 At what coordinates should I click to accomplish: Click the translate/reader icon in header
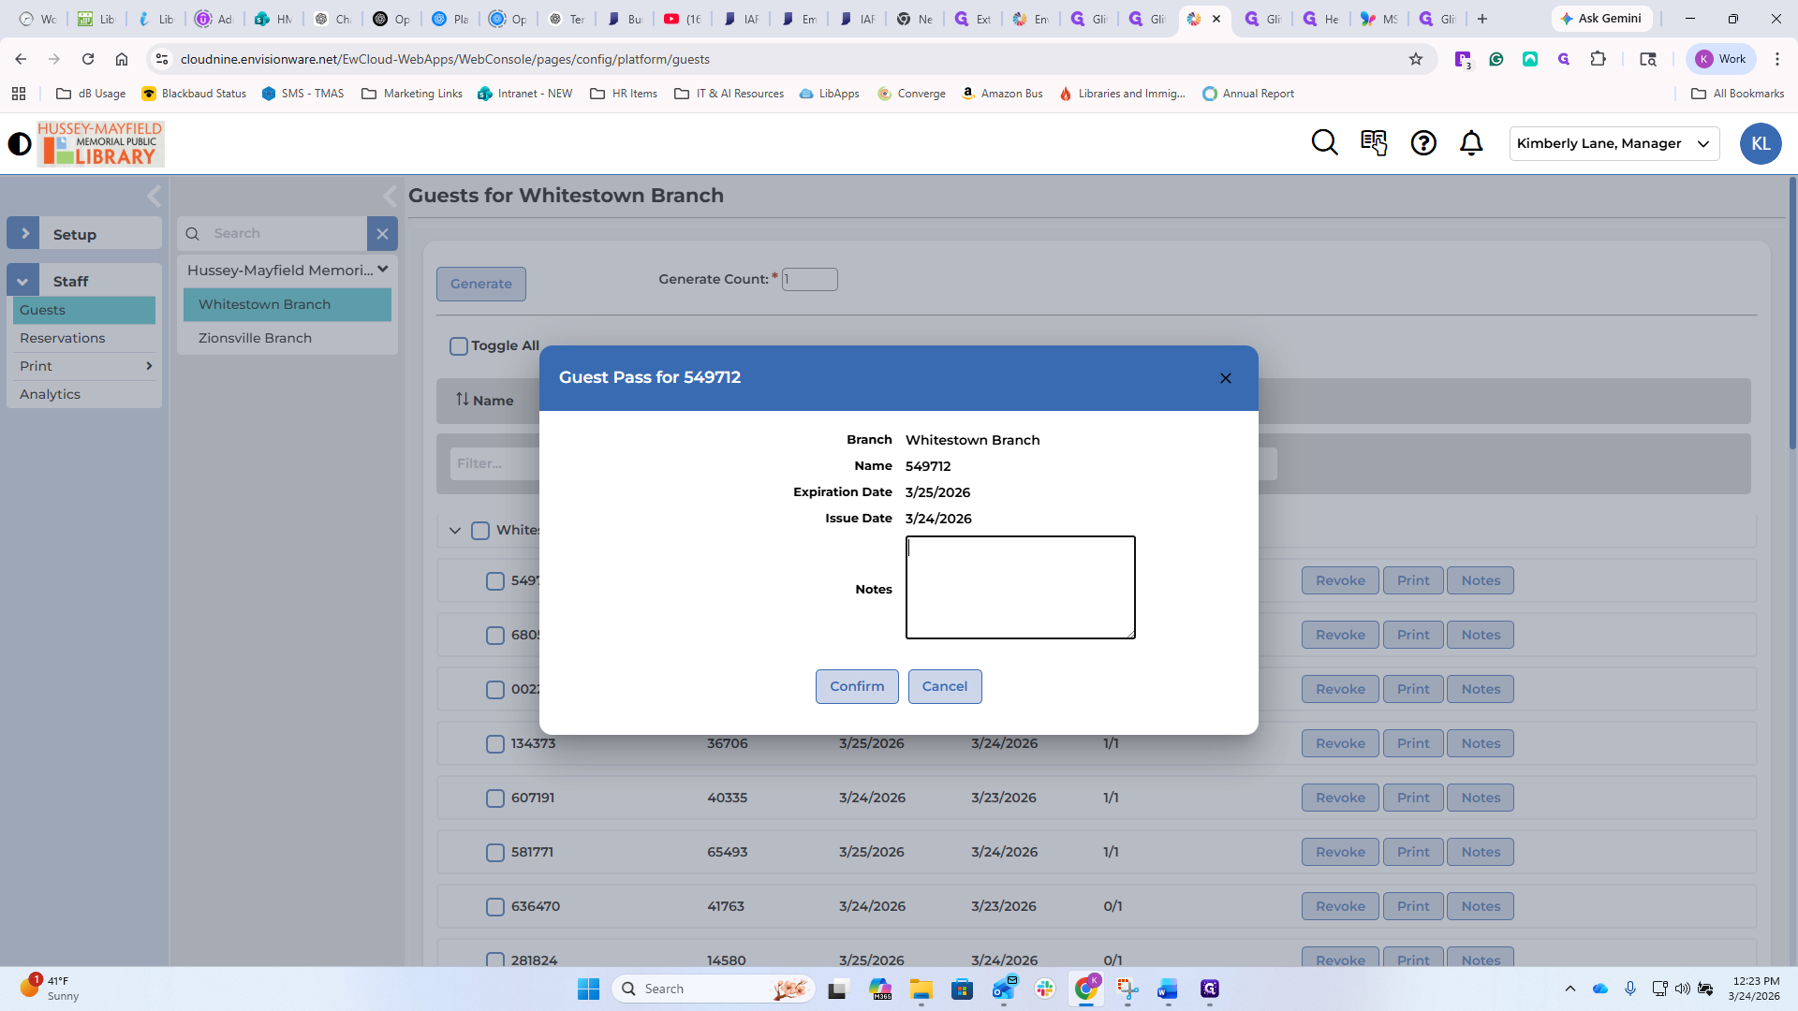click(x=1374, y=143)
